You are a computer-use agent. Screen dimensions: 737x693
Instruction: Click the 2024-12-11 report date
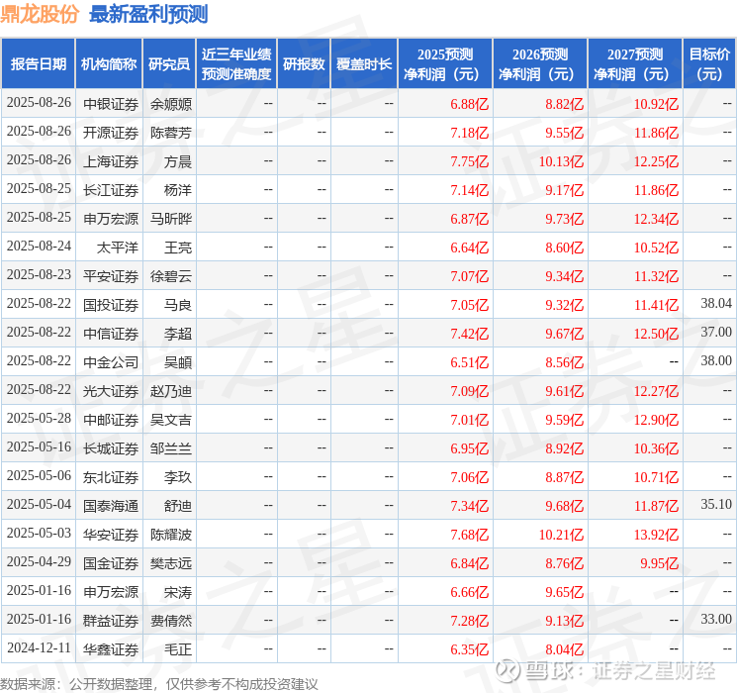39,647
